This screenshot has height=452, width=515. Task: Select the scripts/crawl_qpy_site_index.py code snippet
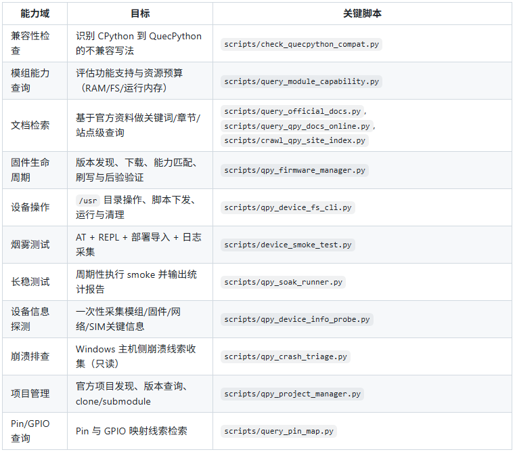[x=294, y=140]
